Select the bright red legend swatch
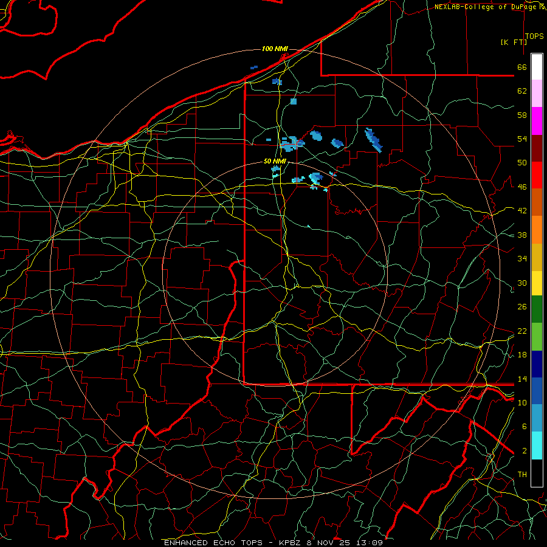Viewport: 547px width, 547px height. pyautogui.click(x=537, y=175)
